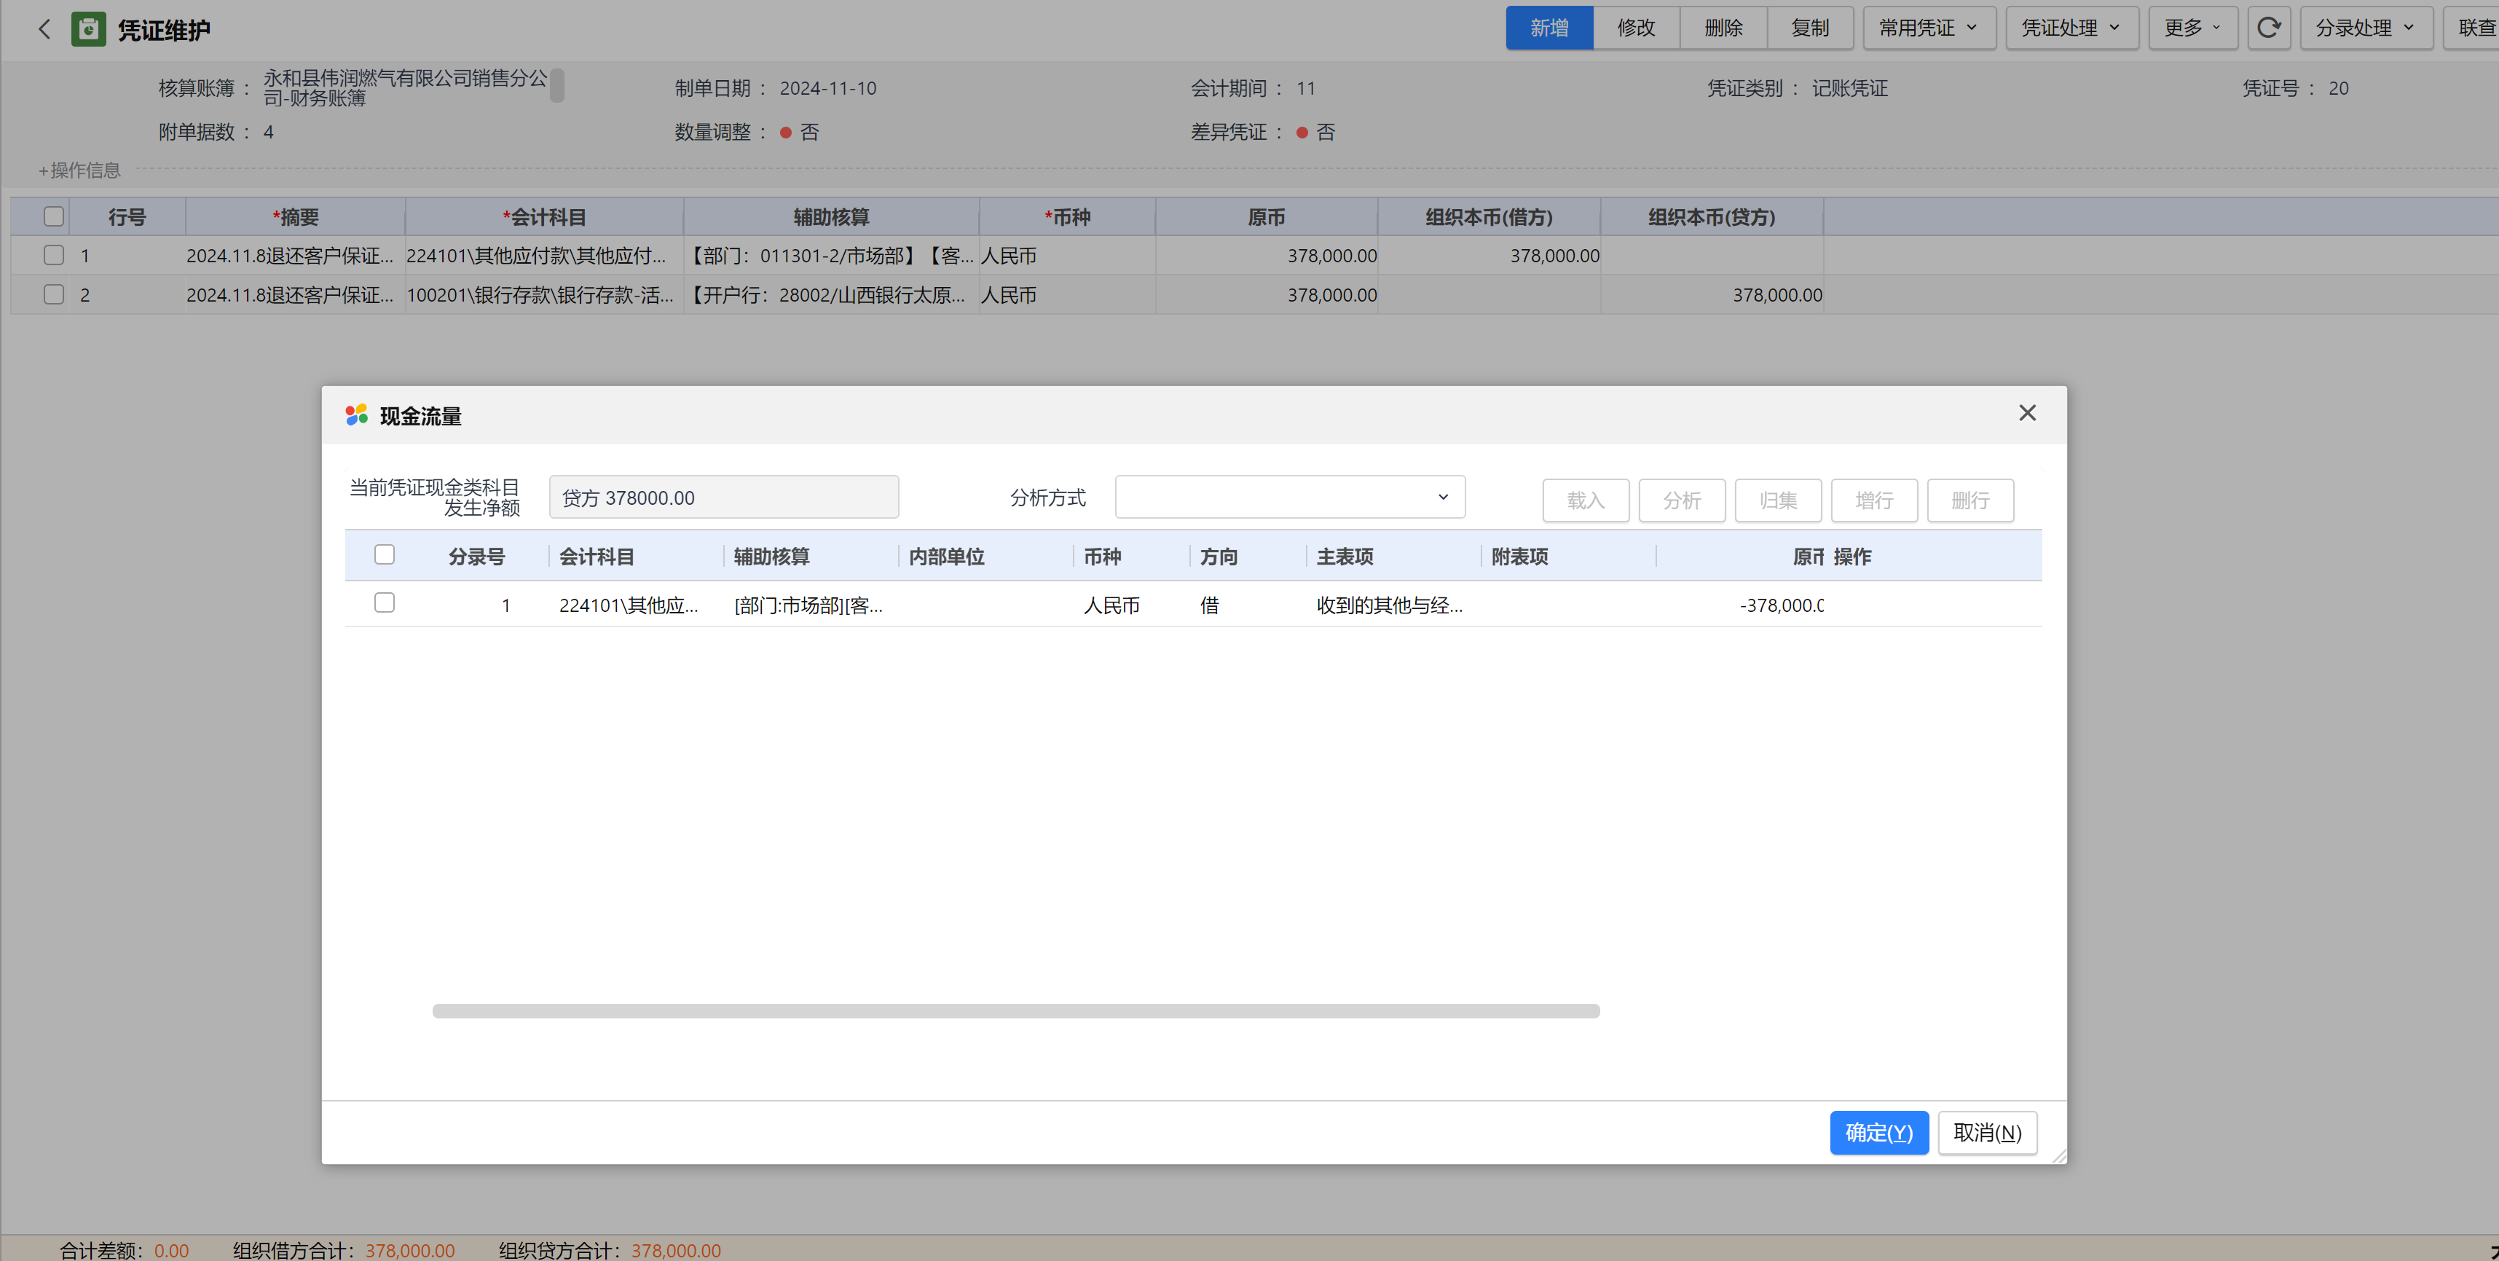Open the 分录处理 dropdown
The width and height of the screenshot is (2499, 1261).
[x=2365, y=28]
